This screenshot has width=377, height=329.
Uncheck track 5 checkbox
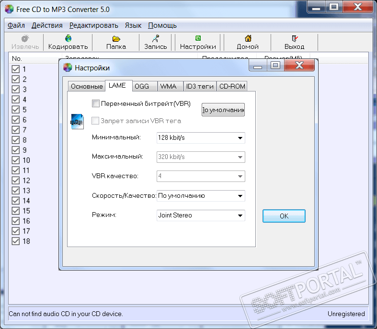tap(16, 110)
